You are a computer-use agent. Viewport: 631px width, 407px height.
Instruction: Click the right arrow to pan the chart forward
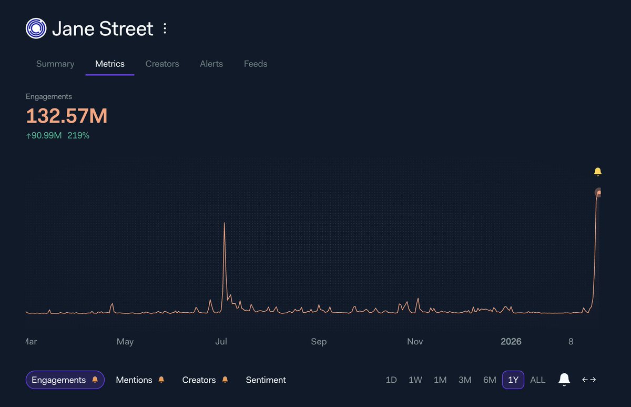pyautogui.click(x=594, y=380)
